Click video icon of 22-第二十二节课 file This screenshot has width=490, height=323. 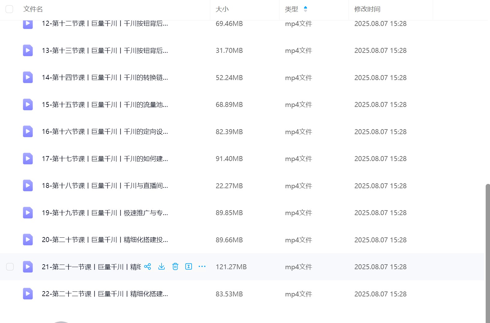pos(28,294)
